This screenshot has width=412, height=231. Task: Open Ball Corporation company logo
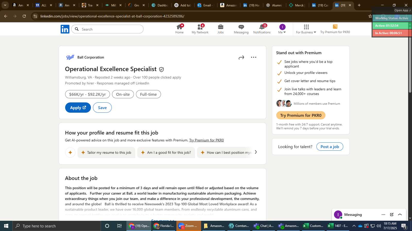(x=70, y=57)
